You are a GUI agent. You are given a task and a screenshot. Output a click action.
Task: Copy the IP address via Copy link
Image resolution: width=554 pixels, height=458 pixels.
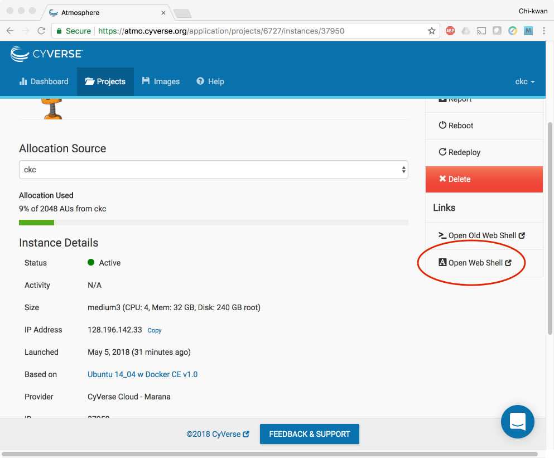[x=155, y=330]
